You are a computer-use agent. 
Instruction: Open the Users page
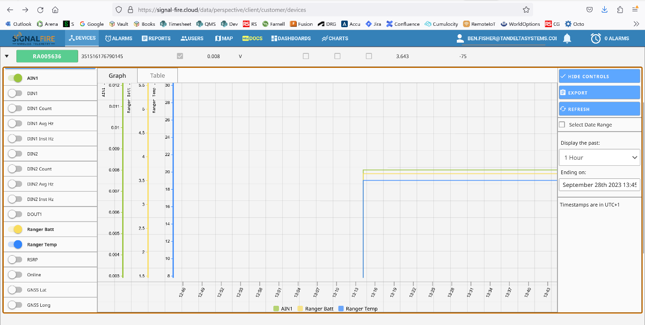(x=192, y=38)
